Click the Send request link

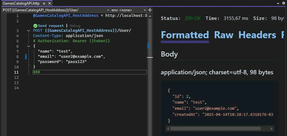pyautogui.click(x=51, y=26)
